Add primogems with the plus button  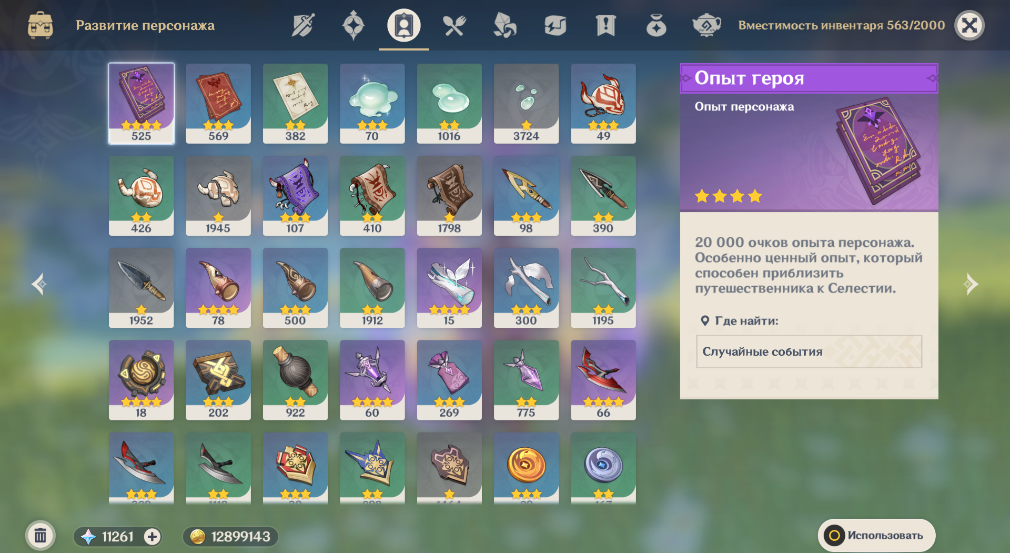153,537
